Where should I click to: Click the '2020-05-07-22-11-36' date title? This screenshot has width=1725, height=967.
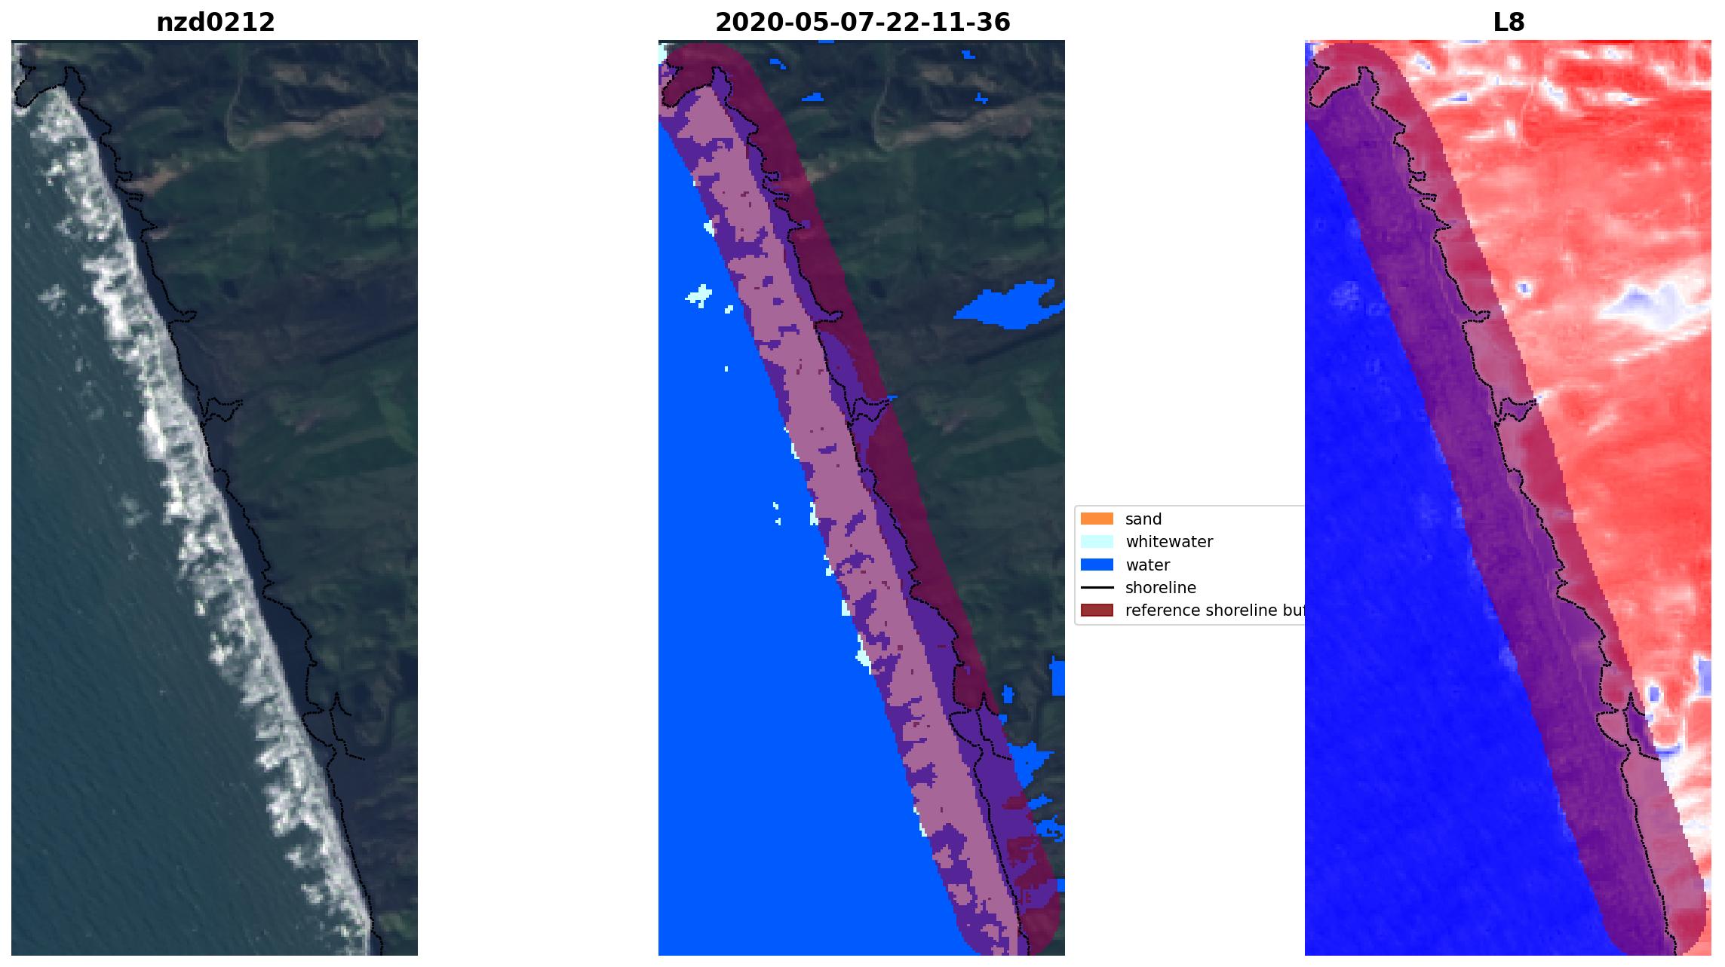point(862,23)
